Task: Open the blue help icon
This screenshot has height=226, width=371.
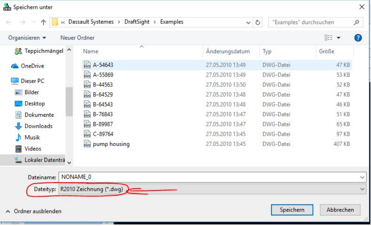Action: point(358,38)
